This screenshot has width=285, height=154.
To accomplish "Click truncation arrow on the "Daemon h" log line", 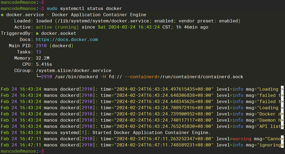I will click(x=282, y=120).
